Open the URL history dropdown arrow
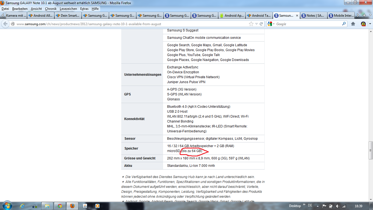This screenshot has width=373, height=210. (257, 24)
